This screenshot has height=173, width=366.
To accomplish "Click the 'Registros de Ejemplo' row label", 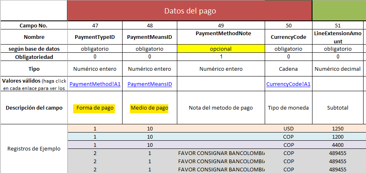I will (x=33, y=148).
